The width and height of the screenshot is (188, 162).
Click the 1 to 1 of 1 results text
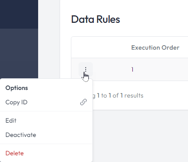(x=120, y=96)
